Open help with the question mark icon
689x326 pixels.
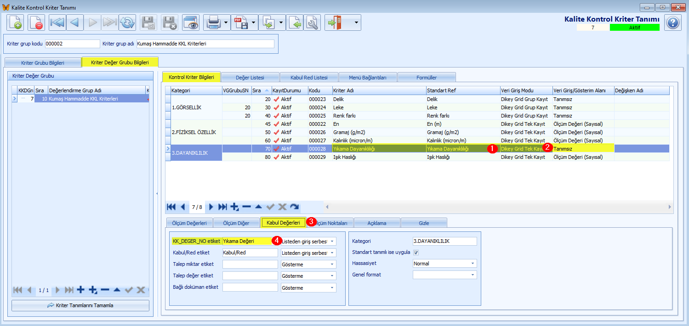coord(672,22)
